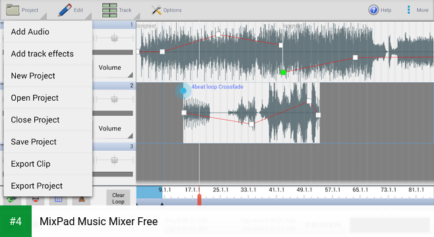Open the Project folder icon menu

click(x=13, y=11)
